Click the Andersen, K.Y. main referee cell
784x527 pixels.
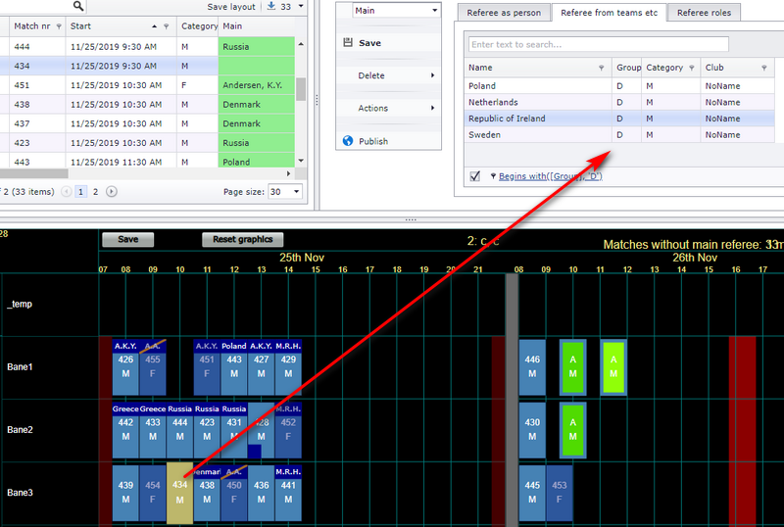[x=257, y=85]
